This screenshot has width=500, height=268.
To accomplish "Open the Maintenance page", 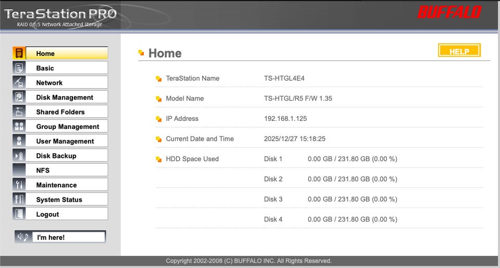I will coord(67,185).
